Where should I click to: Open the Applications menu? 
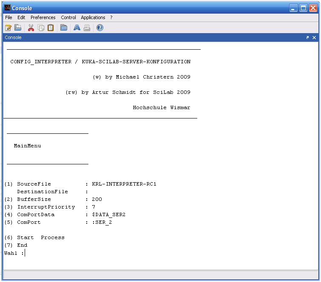coord(93,17)
